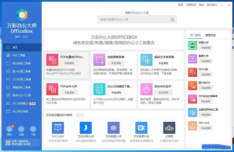Go to 图片处理工具集 sidebar section
This screenshot has width=234, height=152.
[x=22, y=71]
